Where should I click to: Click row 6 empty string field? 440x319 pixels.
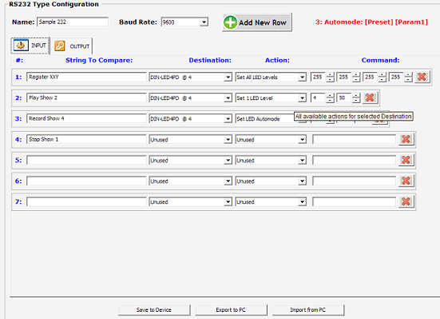click(86, 181)
